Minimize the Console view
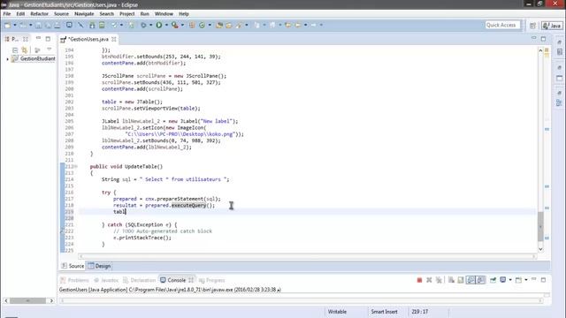The image size is (566, 318). (x=534, y=279)
